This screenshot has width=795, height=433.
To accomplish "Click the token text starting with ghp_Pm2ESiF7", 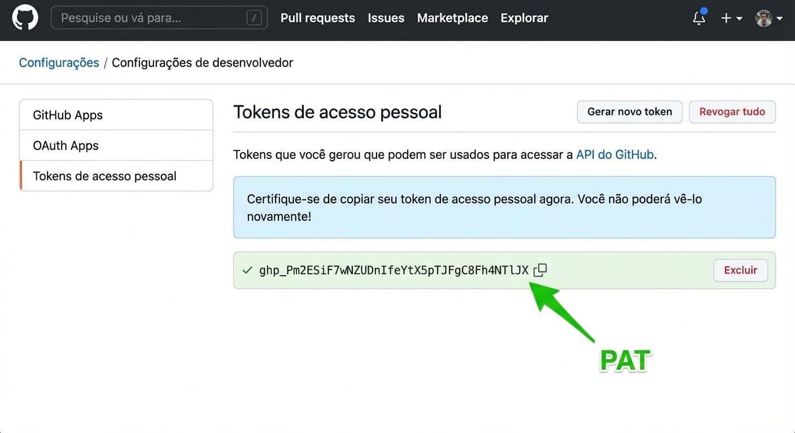I will (x=394, y=271).
